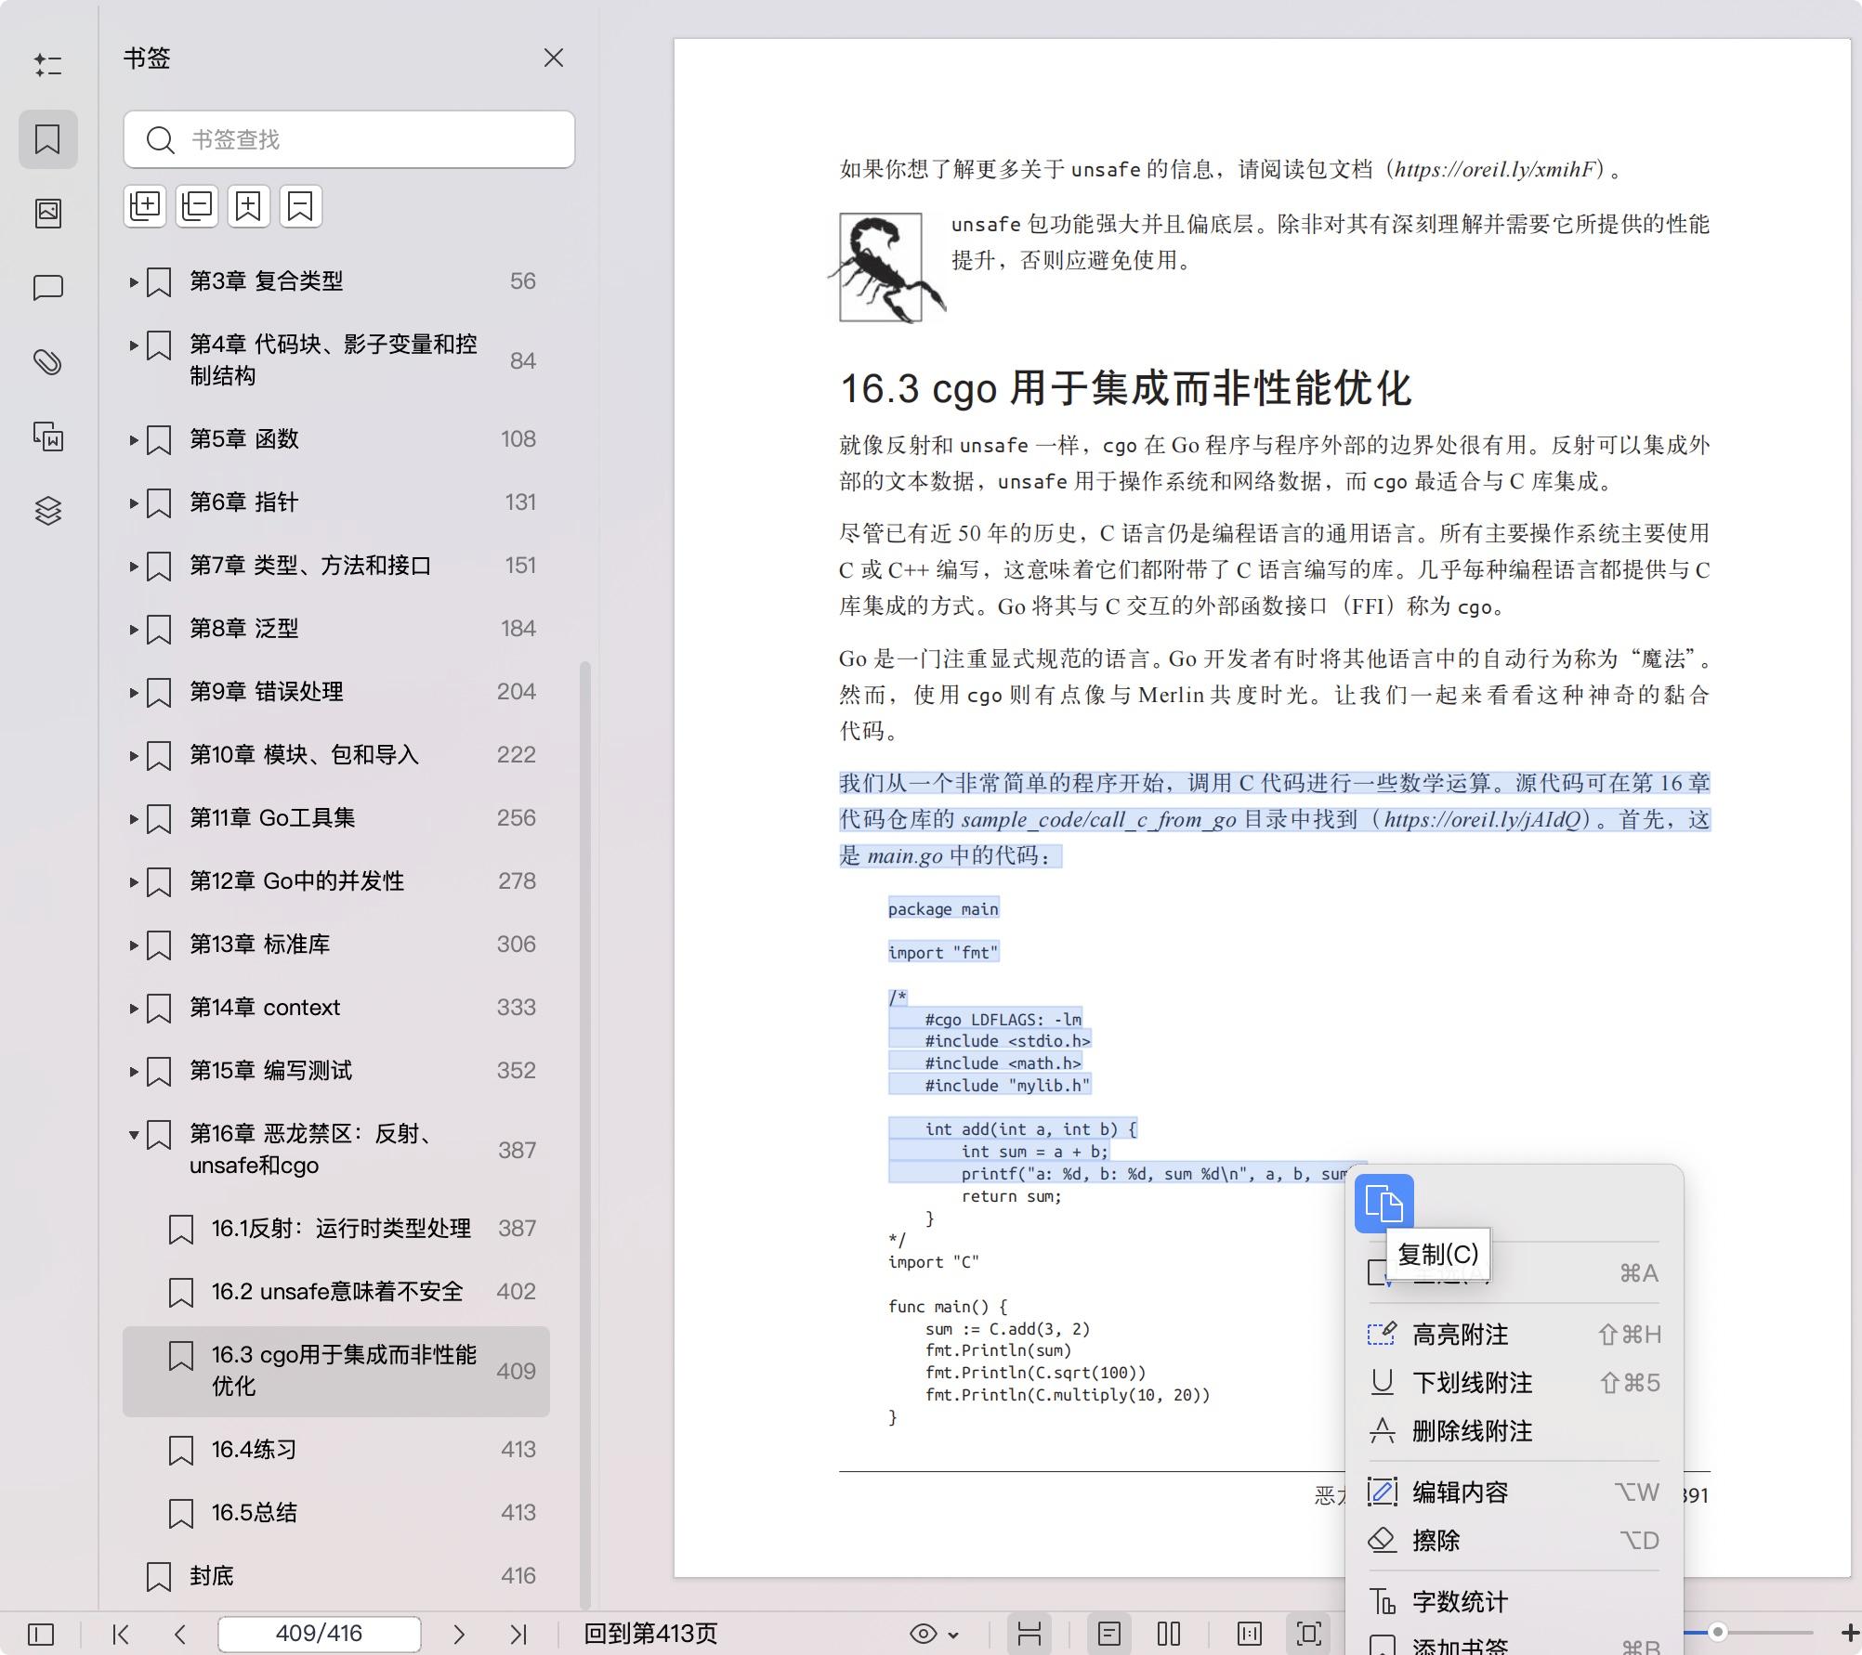This screenshot has width=1862, height=1655.
Task: Choose 字数统计 menu entry
Action: click(x=1460, y=1602)
